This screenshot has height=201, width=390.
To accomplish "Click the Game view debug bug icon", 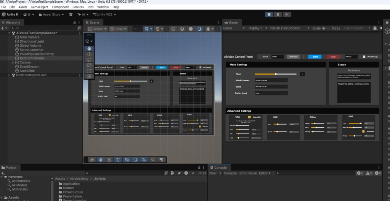I will click(375, 28).
